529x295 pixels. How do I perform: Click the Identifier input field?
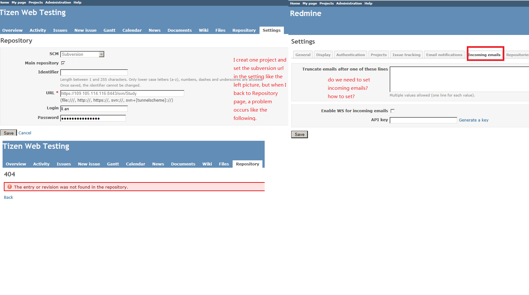pyautogui.click(x=94, y=72)
